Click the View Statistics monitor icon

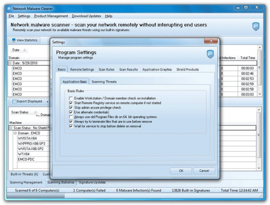[x=14, y=40]
